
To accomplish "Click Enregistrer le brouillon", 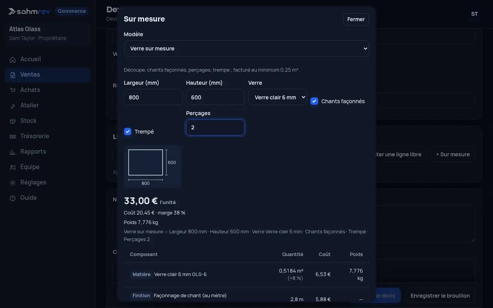I will pos(440,296).
